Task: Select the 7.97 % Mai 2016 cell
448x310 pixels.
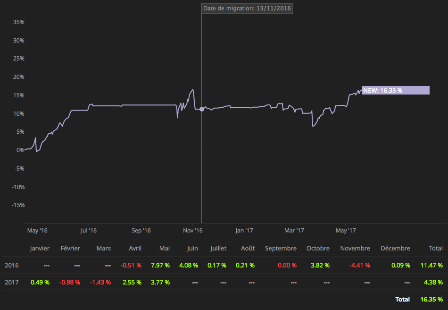Action: tap(160, 266)
